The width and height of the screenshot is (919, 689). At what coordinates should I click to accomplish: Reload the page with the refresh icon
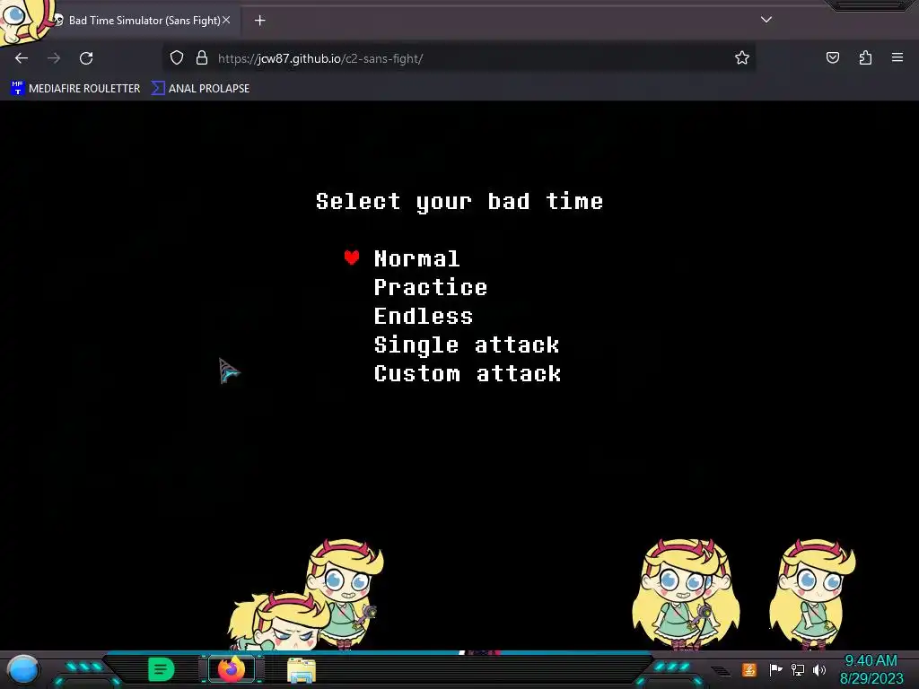[x=86, y=58]
